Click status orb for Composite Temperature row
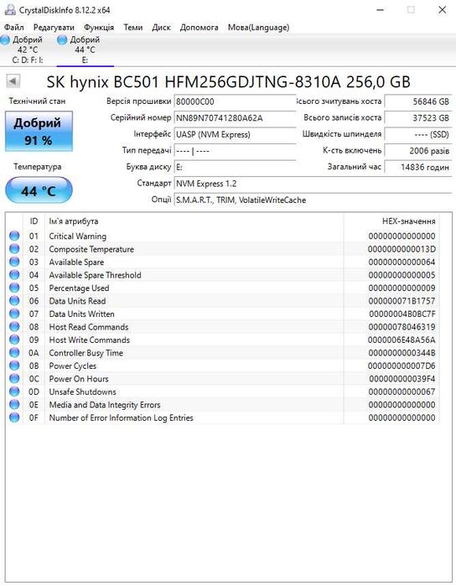The image size is (456, 586). (14, 249)
